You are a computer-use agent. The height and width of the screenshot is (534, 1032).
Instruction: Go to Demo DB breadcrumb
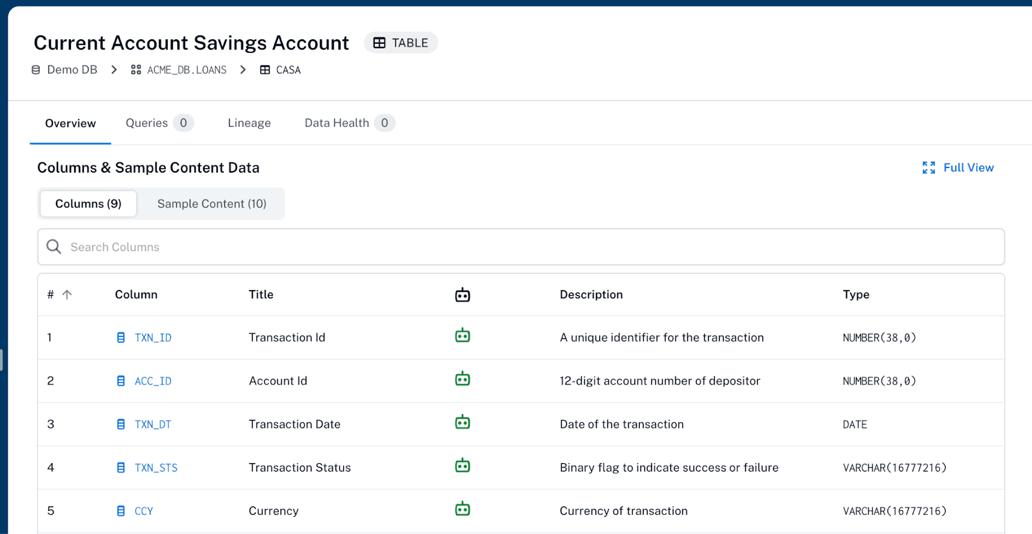[72, 70]
